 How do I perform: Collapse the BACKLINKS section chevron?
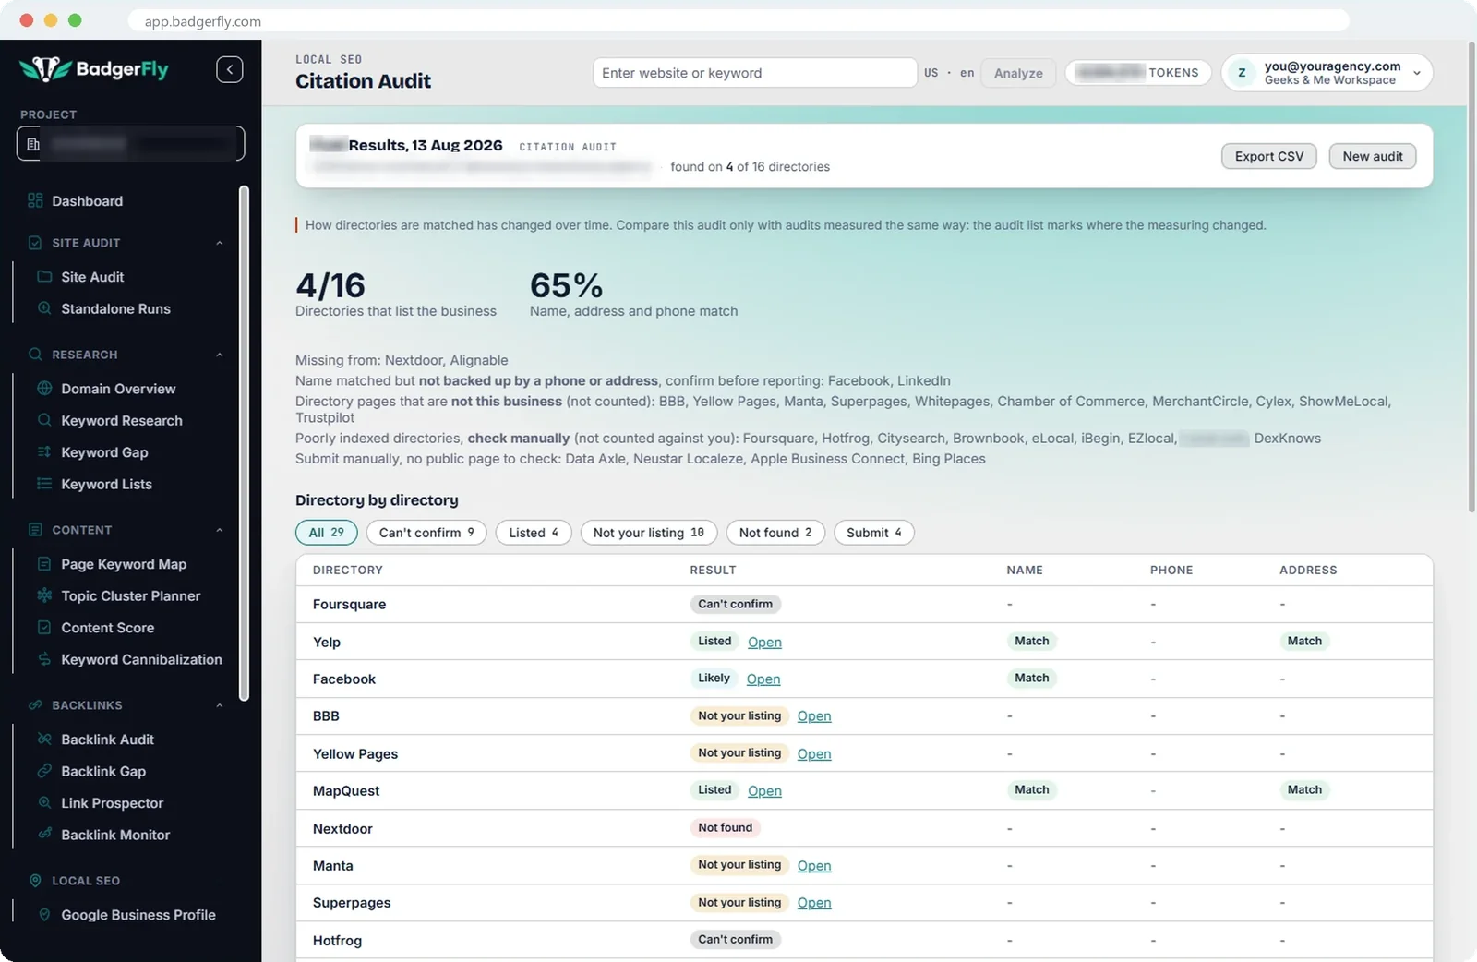pos(220,705)
